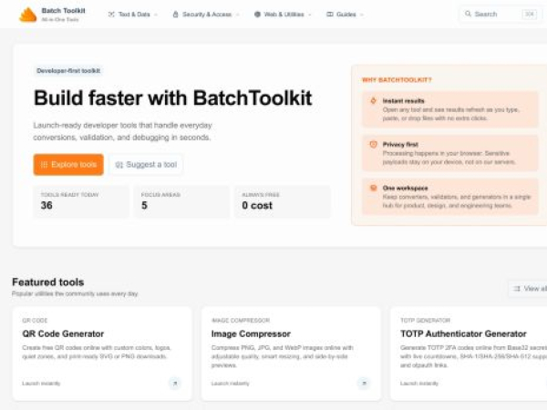Open the Image Compressor card title
The width and height of the screenshot is (547, 410).
[x=251, y=333]
